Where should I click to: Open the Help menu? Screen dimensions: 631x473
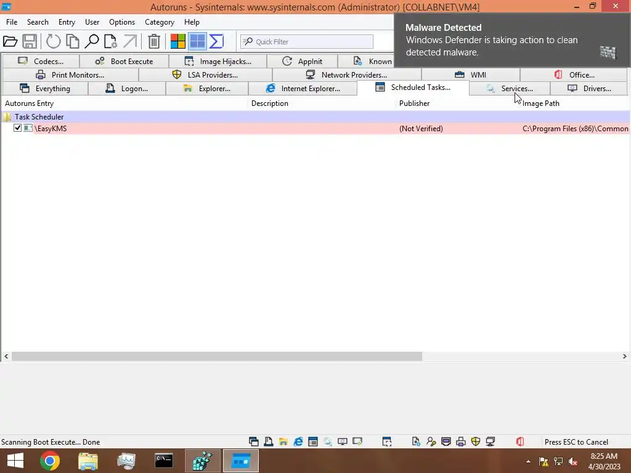point(192,22)
